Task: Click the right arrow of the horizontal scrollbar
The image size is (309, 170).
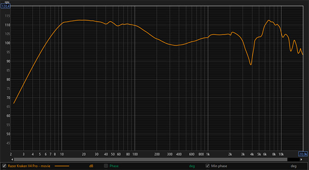Action: (301, 159)
